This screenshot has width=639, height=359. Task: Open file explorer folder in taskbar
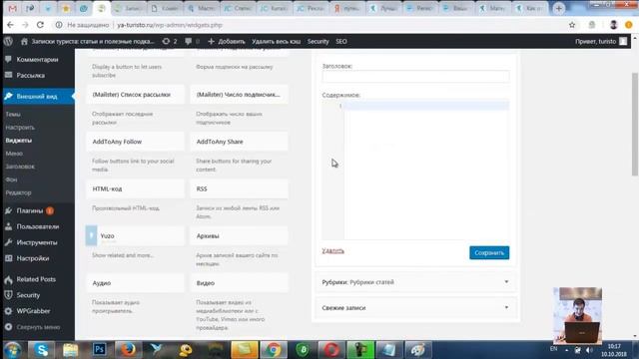pyautogui.click(x=70, y=350)
